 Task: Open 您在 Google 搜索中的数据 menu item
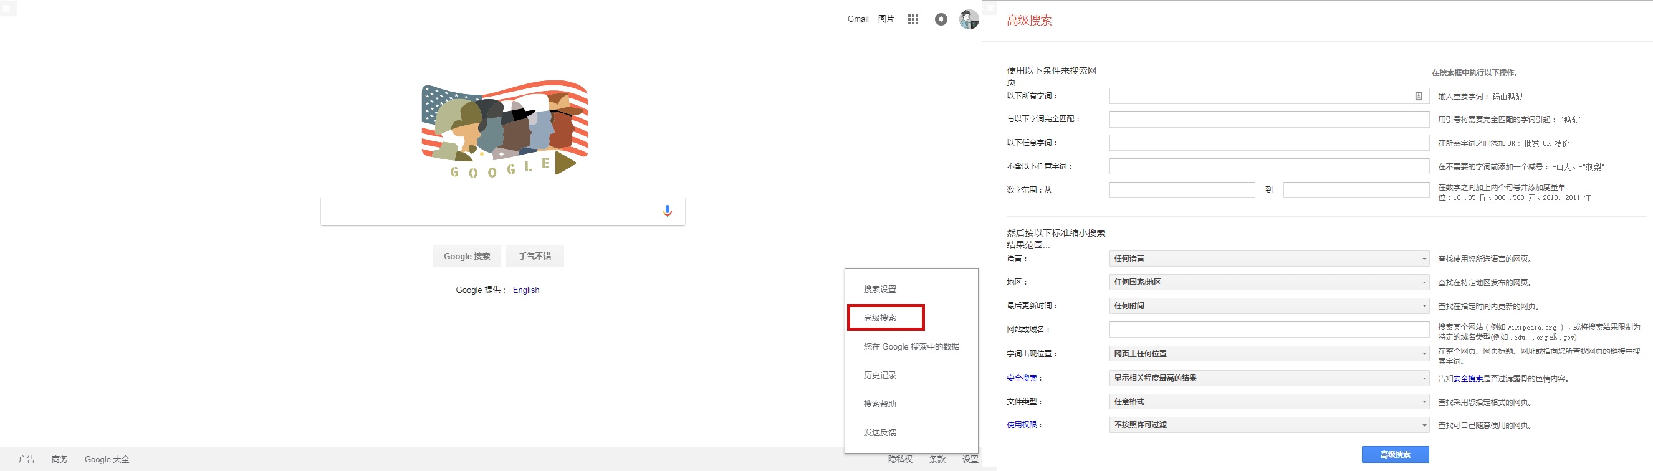[911, 346]
